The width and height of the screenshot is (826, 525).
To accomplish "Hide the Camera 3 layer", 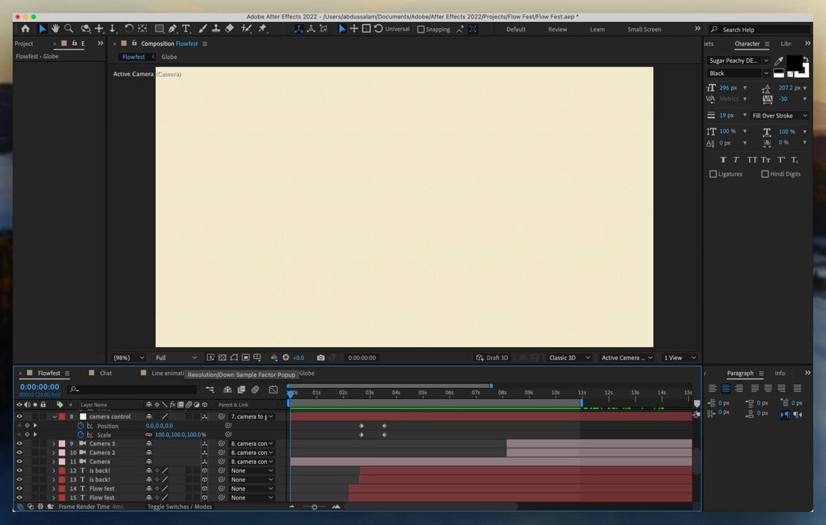I will pyautogui.click(x=19, y=443).
